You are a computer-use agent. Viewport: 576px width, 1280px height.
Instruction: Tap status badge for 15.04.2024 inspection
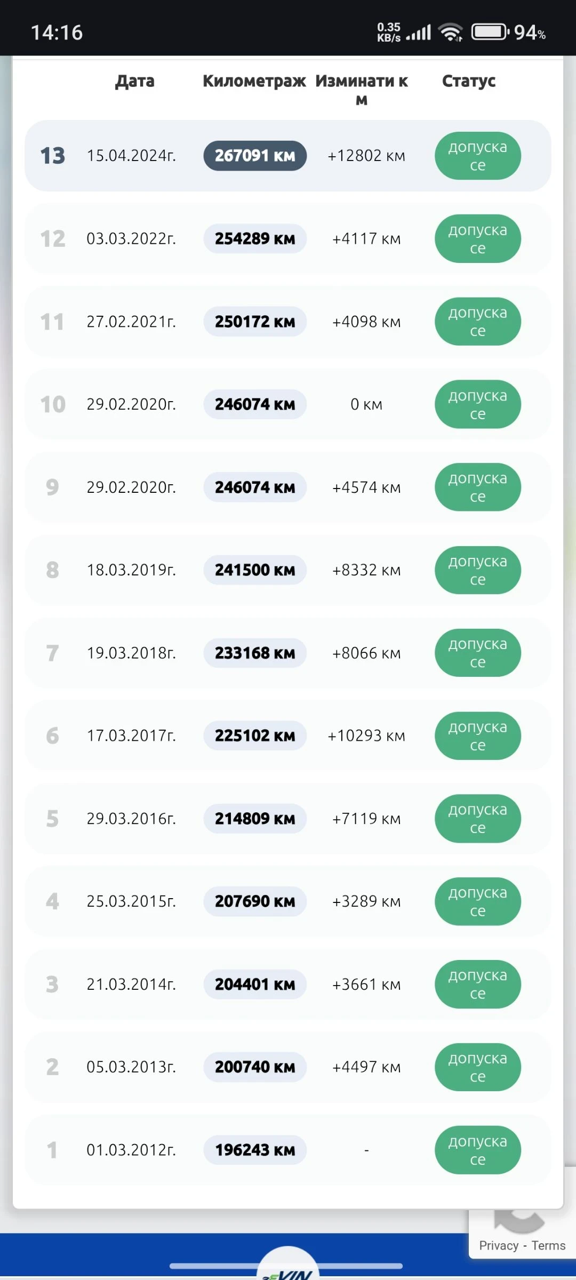click(x=478, y=156)
